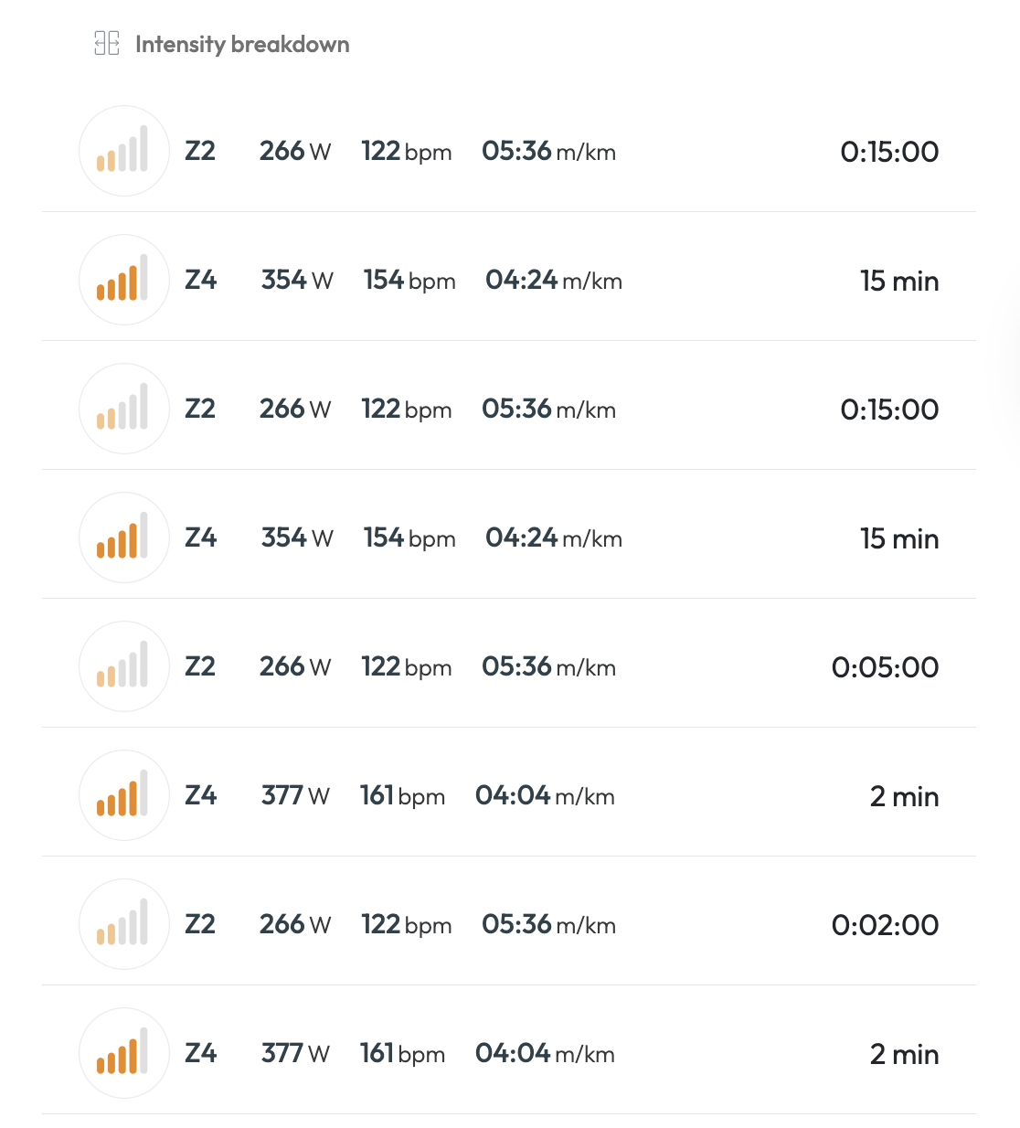
Task: Click the Z4 intensity icon beside first 354 W
Action: [x=124, y=280]
